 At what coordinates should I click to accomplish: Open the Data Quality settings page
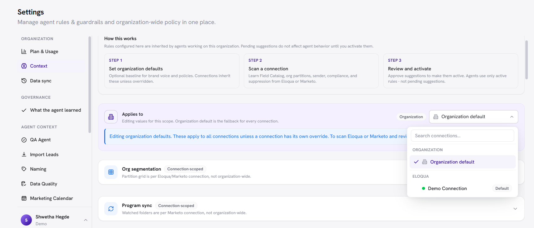[51, 184]
